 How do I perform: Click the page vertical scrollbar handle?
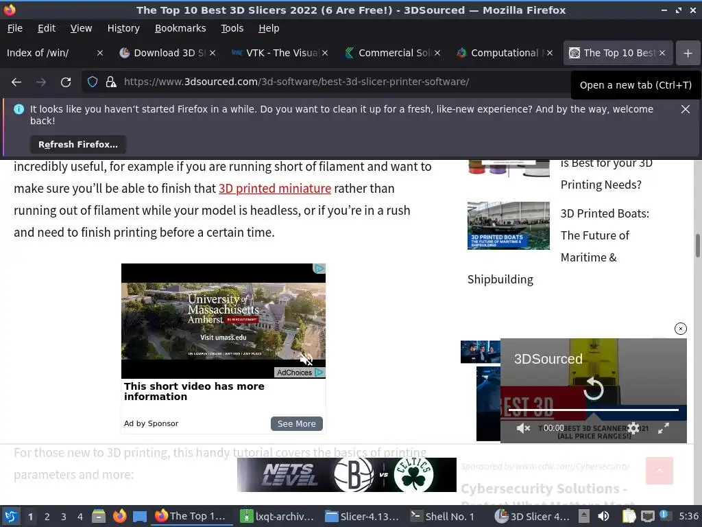(697, 246)
